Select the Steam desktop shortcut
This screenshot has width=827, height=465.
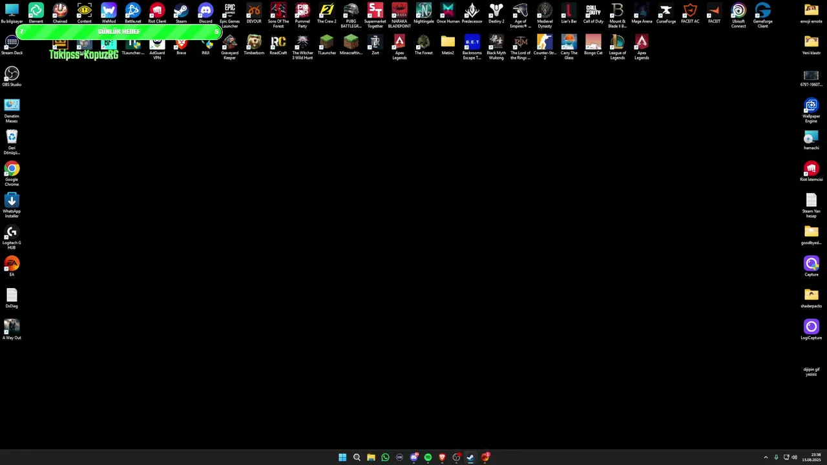pyautogui.click(x=181, y=14)
